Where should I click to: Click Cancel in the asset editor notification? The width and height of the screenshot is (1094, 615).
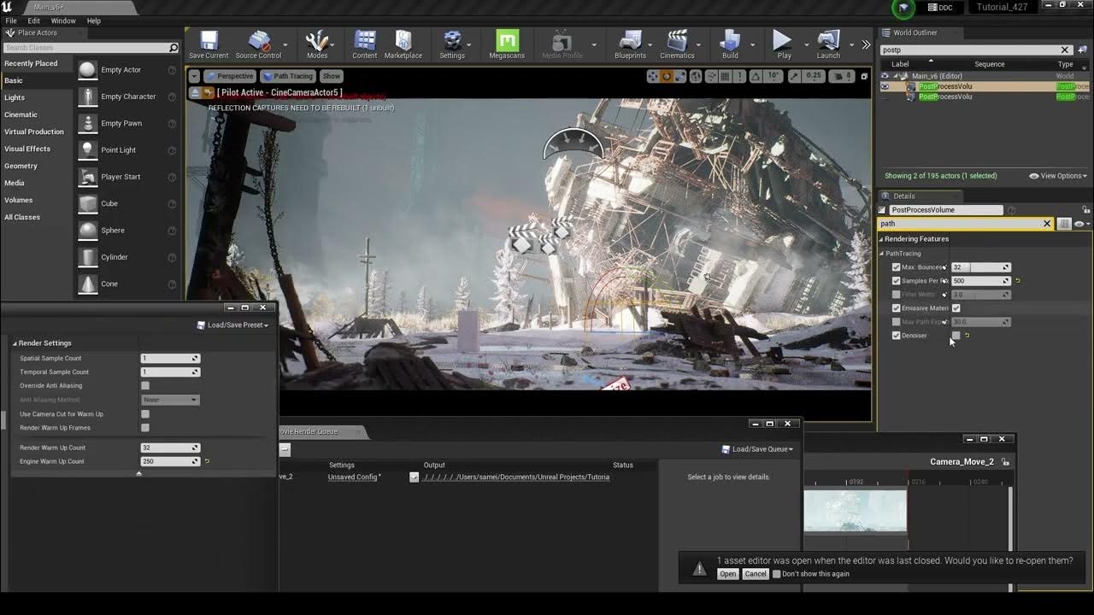click(x=756, y=574)
